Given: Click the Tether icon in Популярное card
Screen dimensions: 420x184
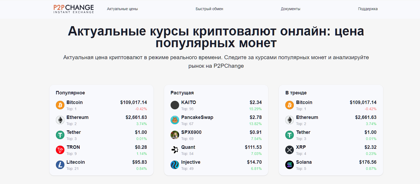Looking at the screenshot, I should point(60,135).
